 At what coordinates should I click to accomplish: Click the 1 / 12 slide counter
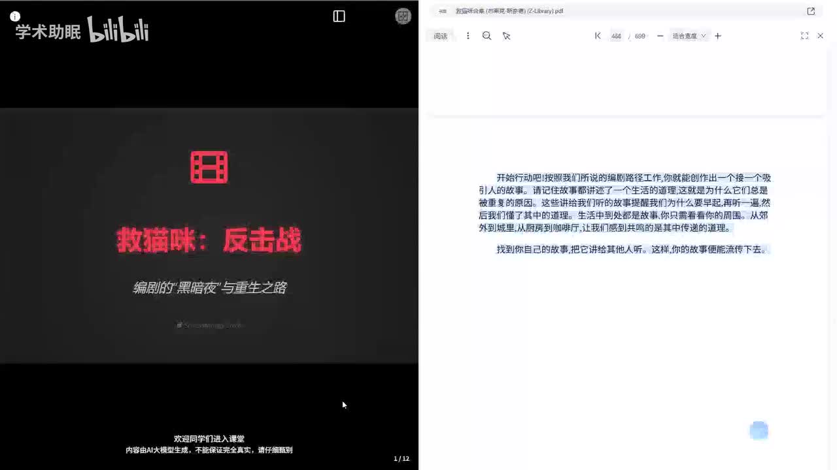point(401,458)
